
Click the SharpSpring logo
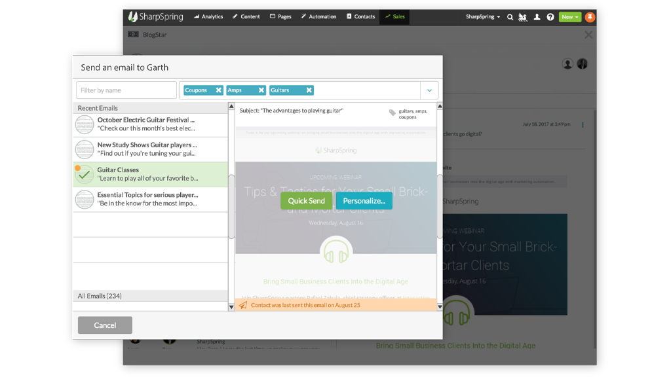coord(156,16)
